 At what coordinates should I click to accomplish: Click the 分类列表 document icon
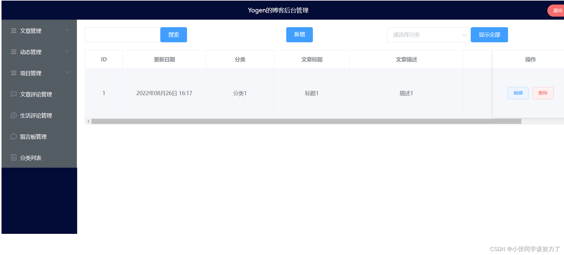tap(14, 157)
